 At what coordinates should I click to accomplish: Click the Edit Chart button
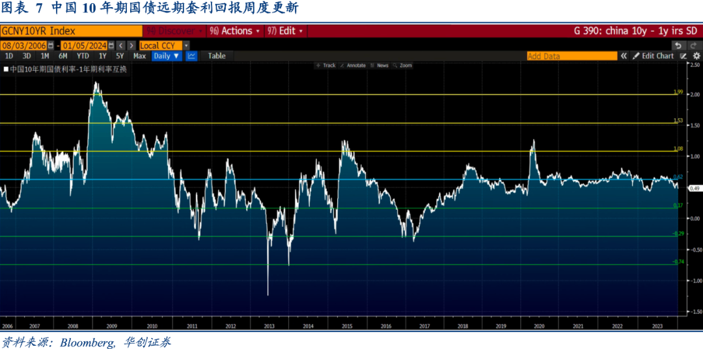654,56
